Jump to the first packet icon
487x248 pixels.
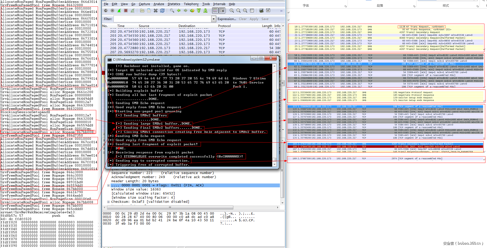click(199, 11)
